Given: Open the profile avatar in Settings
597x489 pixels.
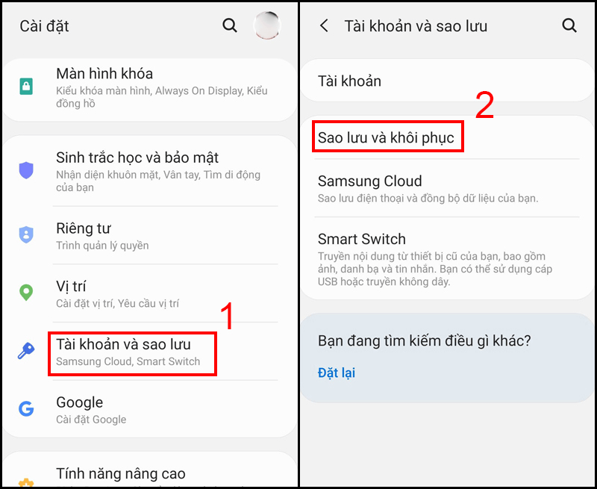Looking at the screenshot, I should 267,26.
